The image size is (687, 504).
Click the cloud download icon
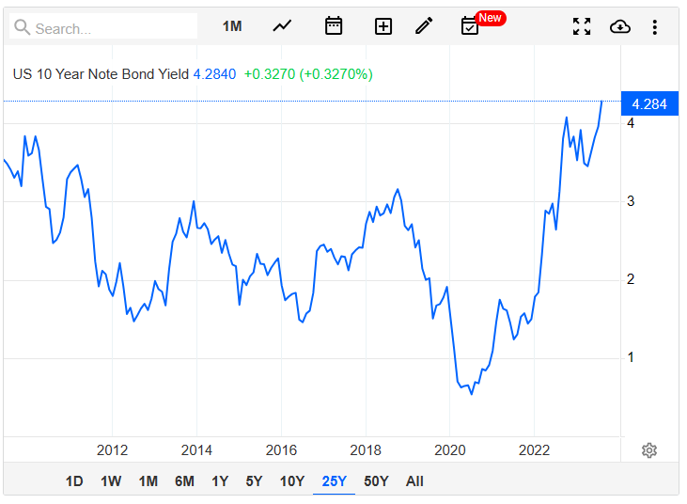tap(619, 26)
